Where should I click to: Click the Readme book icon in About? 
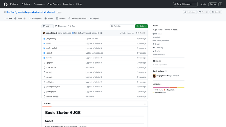(x=153, y=34)
